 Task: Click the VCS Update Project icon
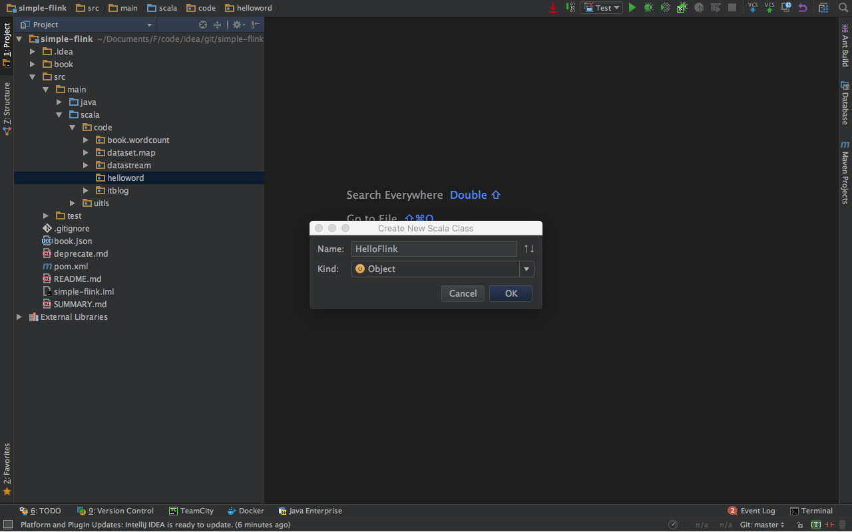(x=753, y=7)
